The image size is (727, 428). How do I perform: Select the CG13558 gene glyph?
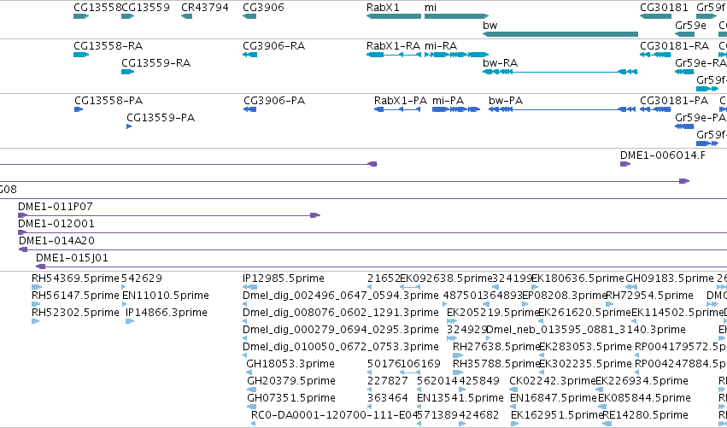(81, 16)
